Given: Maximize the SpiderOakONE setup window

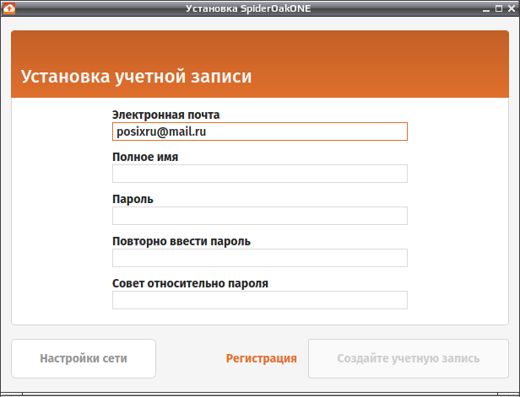Looking at the screenshot, I should click(x=499, y=8).
